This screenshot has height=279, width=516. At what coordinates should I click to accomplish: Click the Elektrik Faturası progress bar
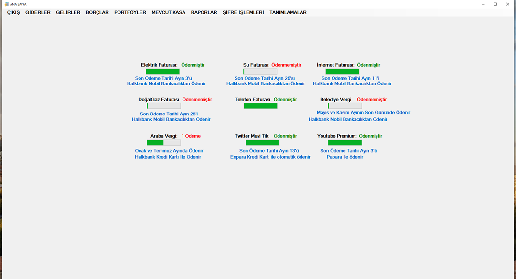click(x=162, y=72)
